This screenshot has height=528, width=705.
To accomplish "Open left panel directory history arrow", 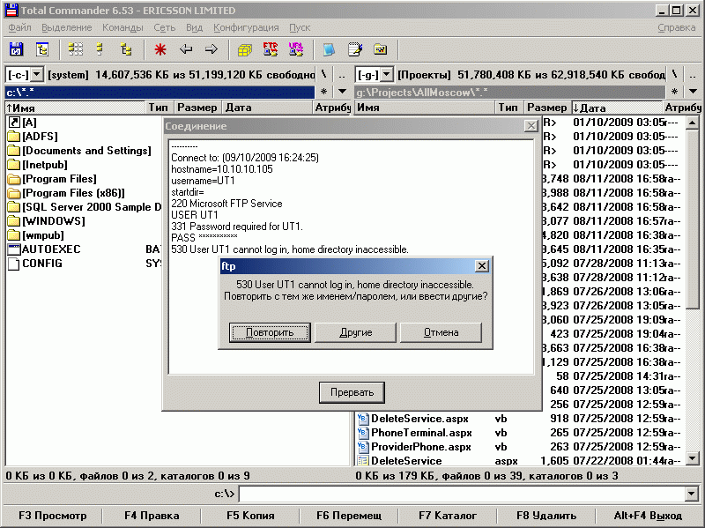I will tap(342, 92).
